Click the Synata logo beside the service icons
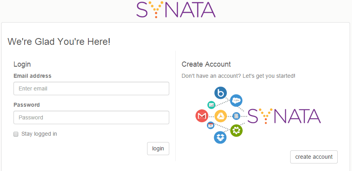 (x=284, y=116)
